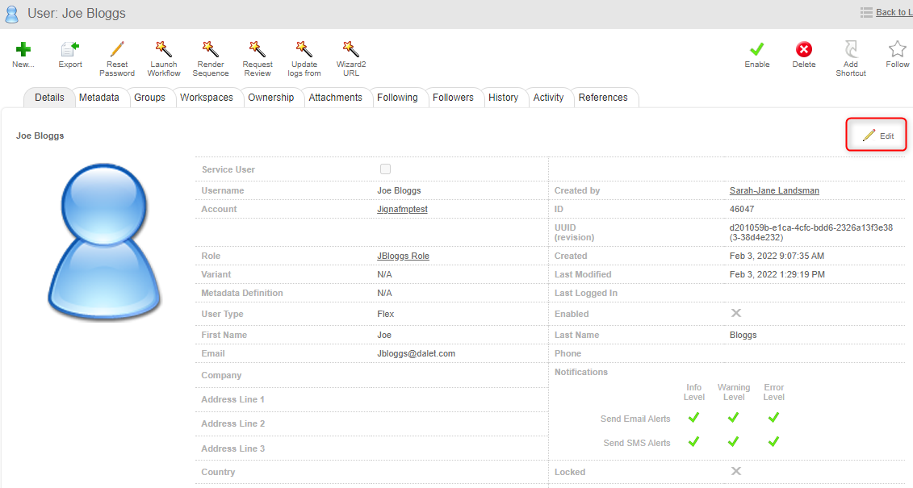
Task: Click the Wizard2 URL icon
Action: coord(351,49)
